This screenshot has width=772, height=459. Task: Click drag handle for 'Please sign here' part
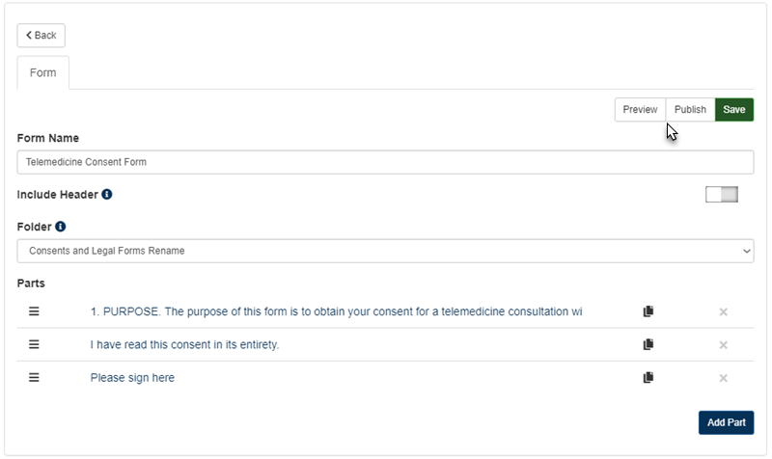pos(34,378)
